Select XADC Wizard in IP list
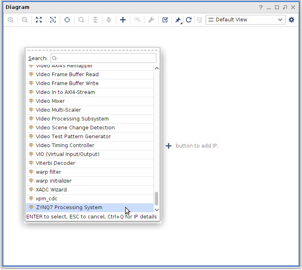The height and width of the screenshot is (270, 302). 51,190
